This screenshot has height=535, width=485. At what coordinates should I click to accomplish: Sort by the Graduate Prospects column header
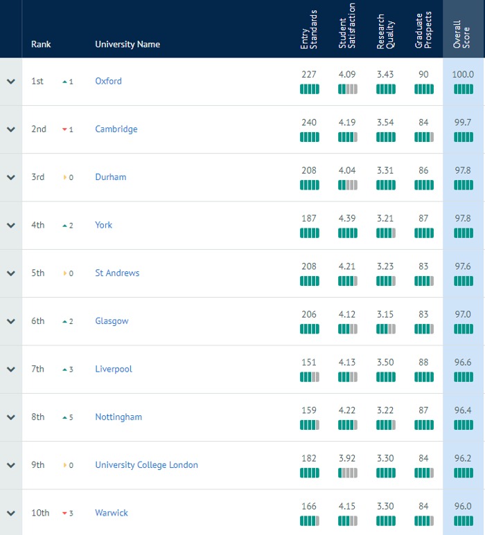(x=423, y=30)
